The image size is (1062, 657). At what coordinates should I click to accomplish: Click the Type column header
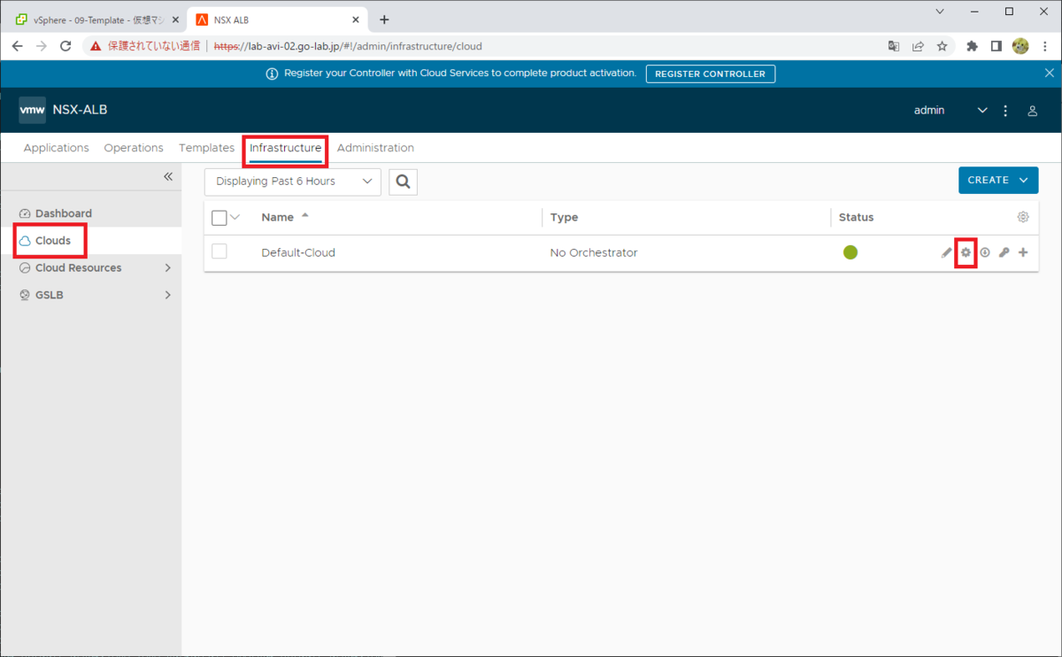pyautogui.click(x=564, y=217)
